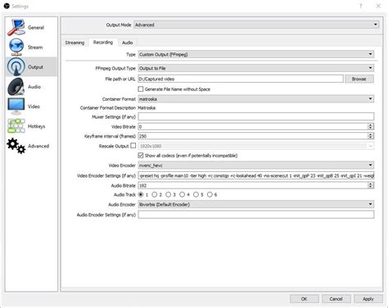The height and width of the screenshot is (308, 388).
Task: Click the Browse button
Action: 359,79
